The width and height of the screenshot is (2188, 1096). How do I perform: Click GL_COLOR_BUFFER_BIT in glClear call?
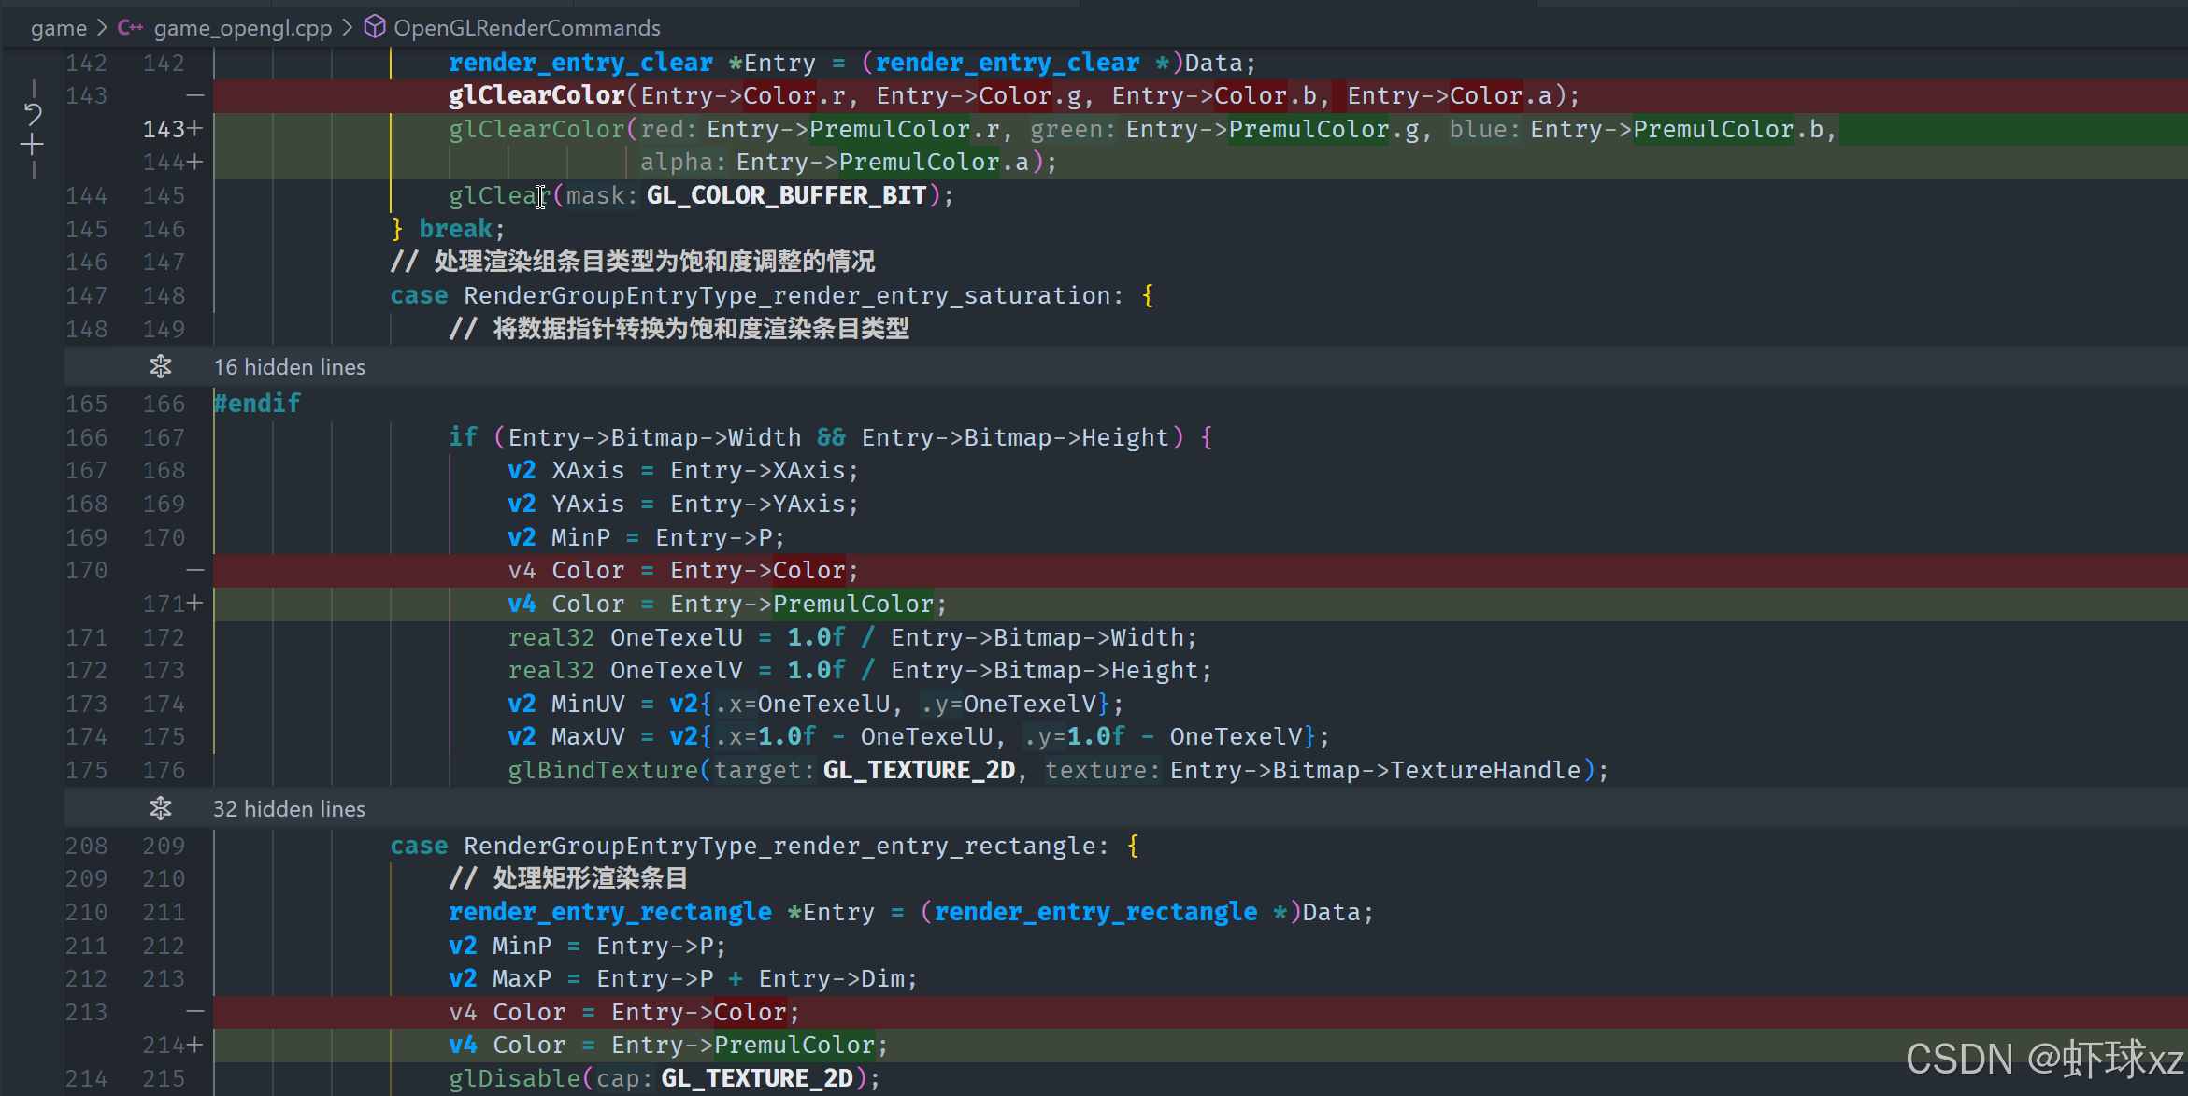coord(786,195)
